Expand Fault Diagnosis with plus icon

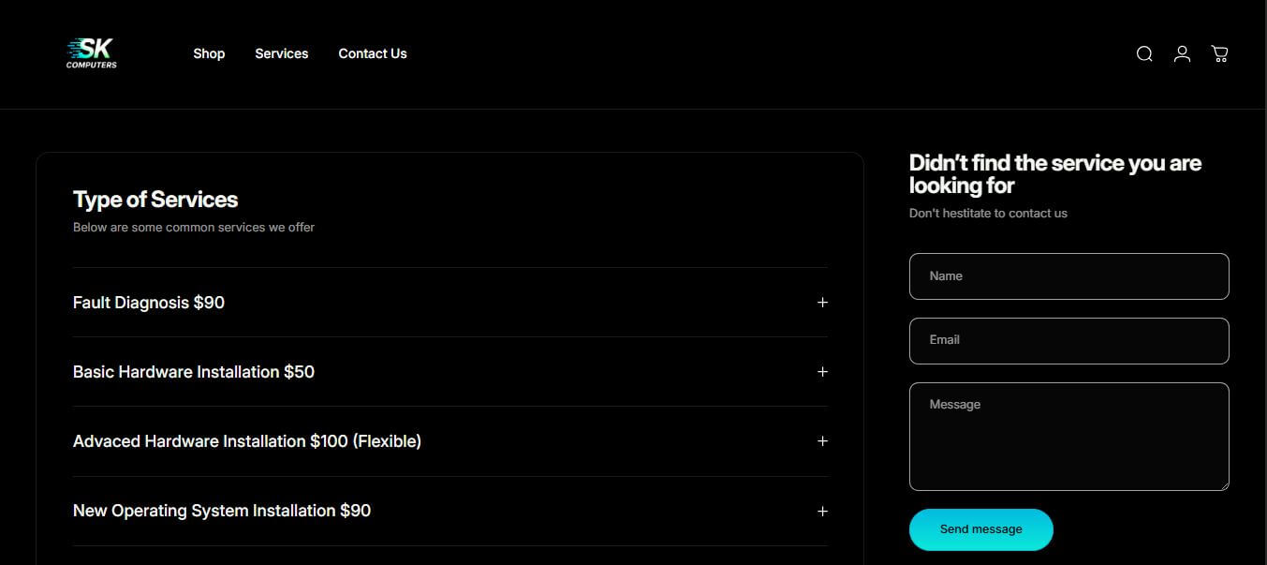click(x=822, y=303)
